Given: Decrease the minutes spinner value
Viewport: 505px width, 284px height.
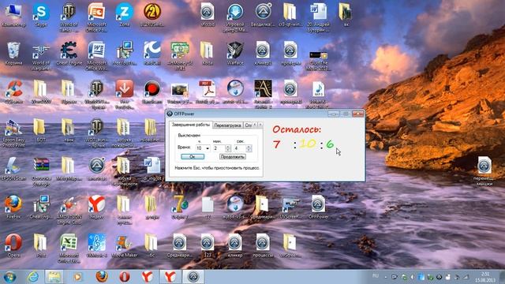Looking at the screenshot, I should click(228, 150).
